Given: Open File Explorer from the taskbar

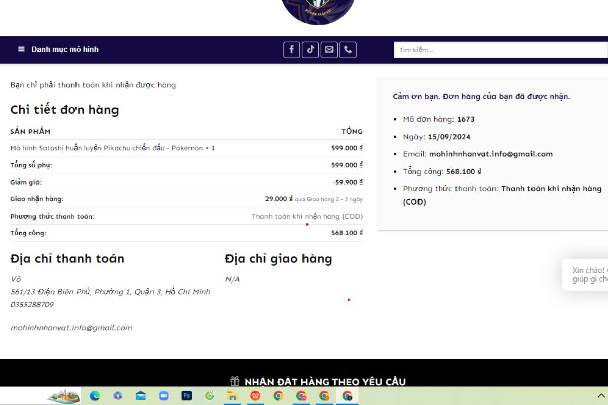Looking at the screenshot, I should (x=232, y=396).
